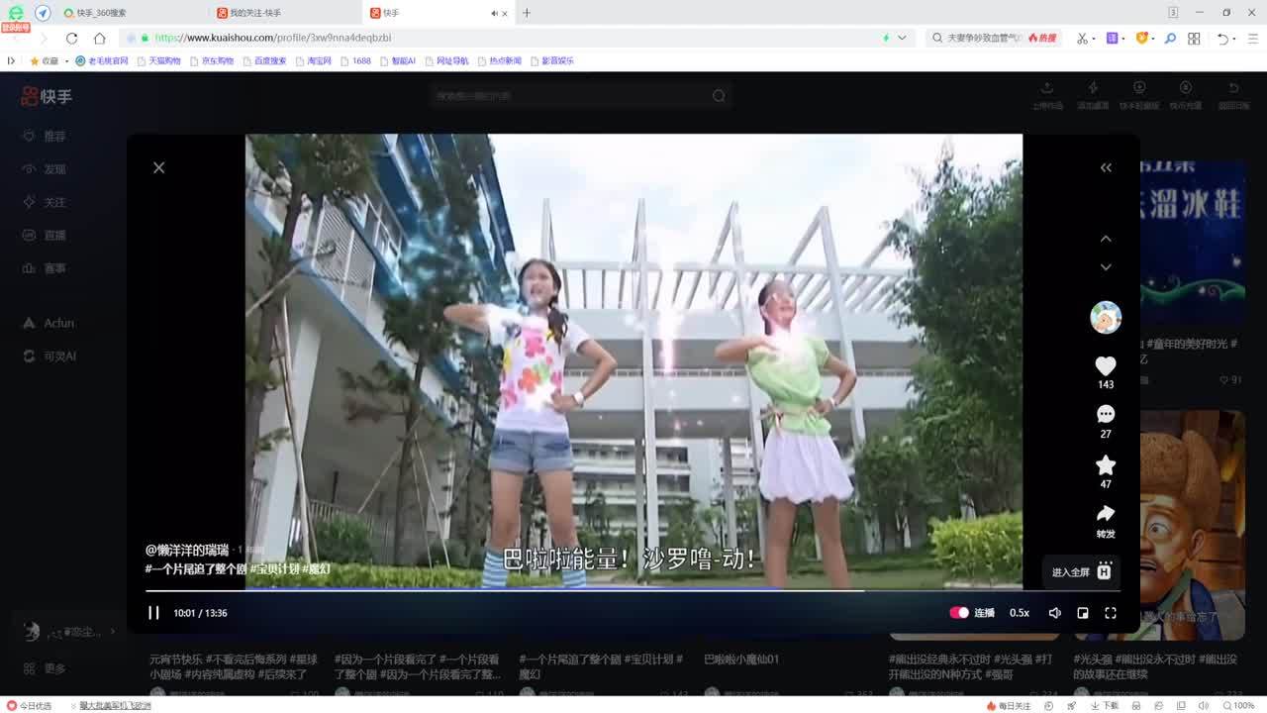
Task: Open the uploader's avatar profile
Action: click(x=1105, y=318)
